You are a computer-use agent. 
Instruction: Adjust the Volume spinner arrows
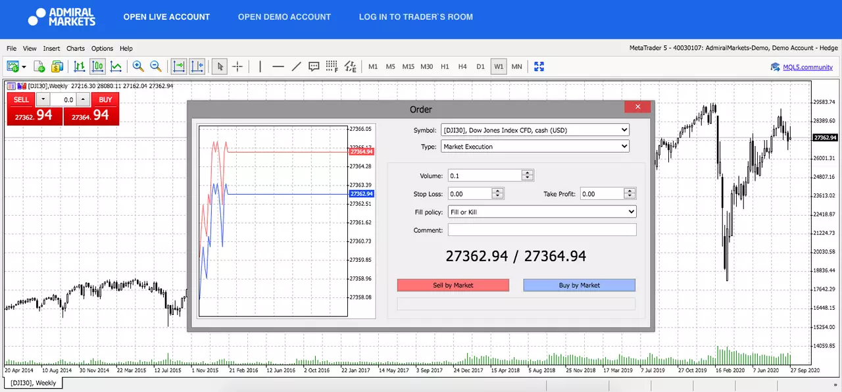pyautogui.click(x=528, y=176)
